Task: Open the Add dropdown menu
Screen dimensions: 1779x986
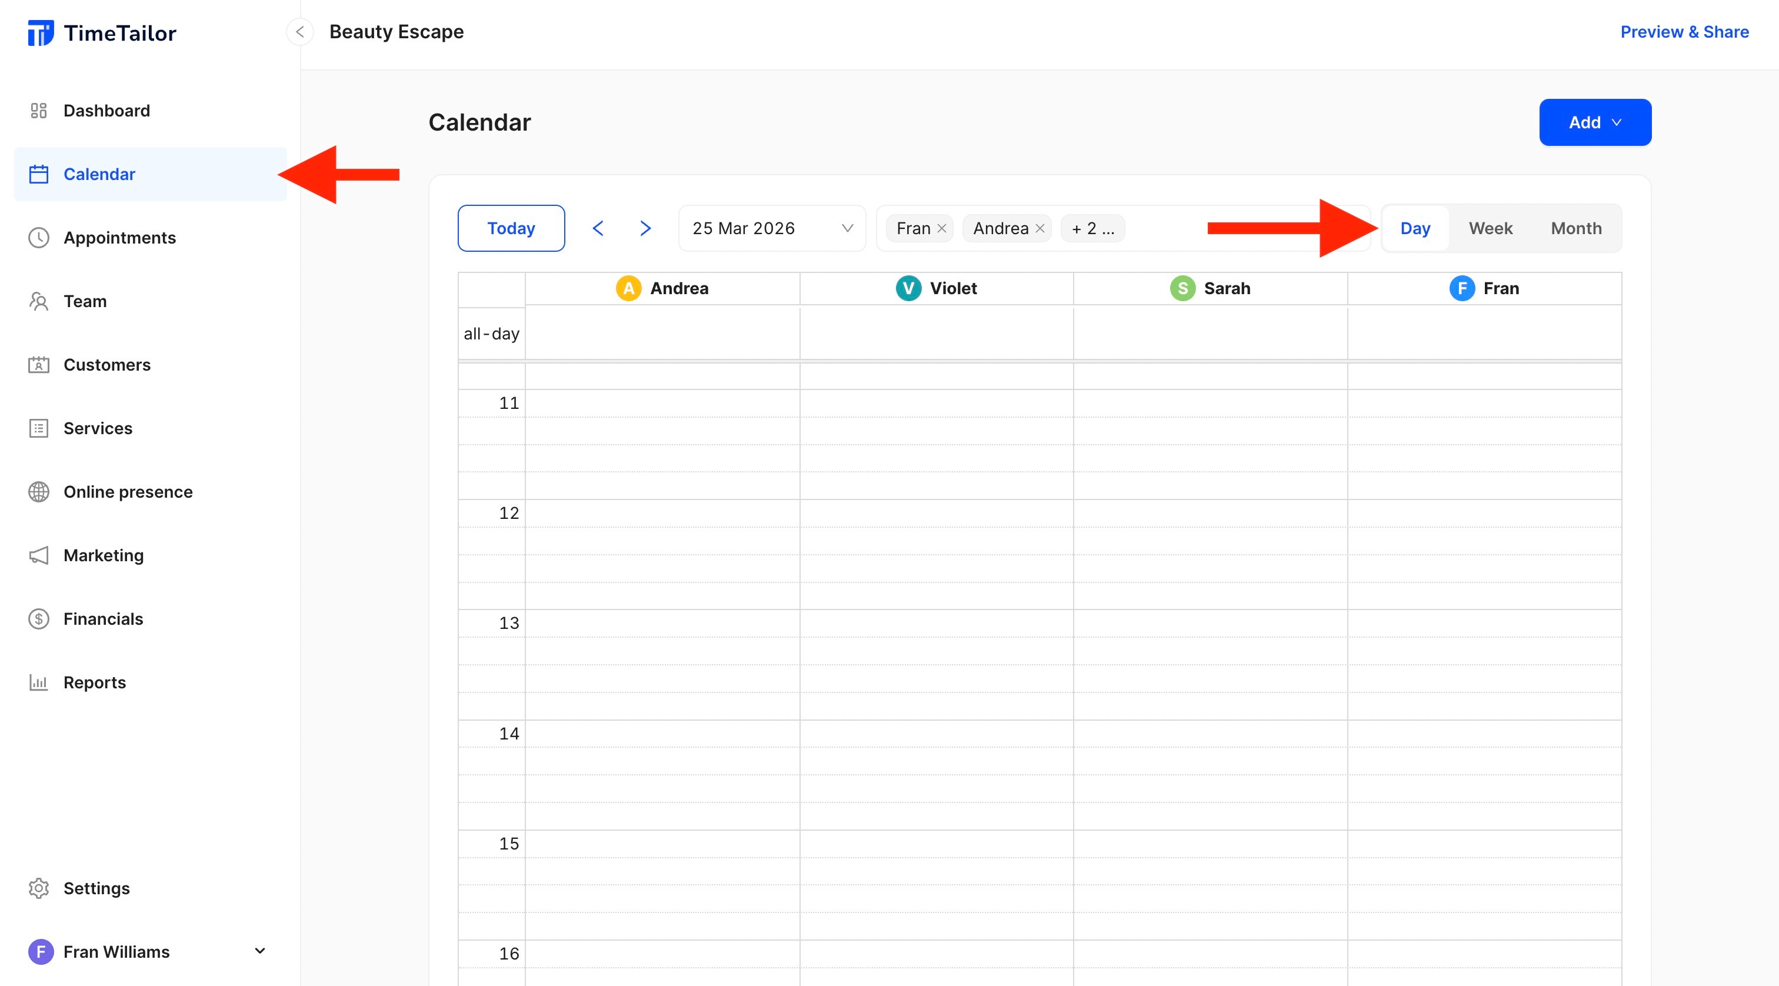Action: pos(1595,122)
